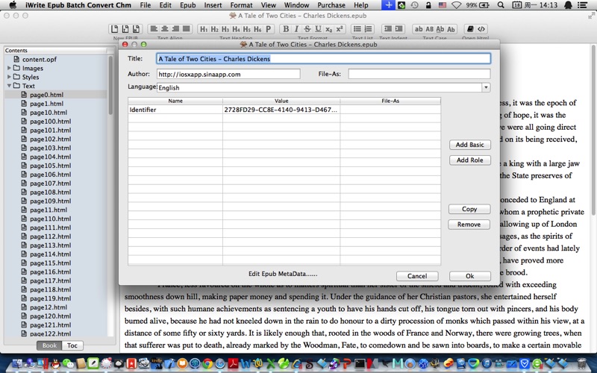Click the Name column header
Viewport: 597px width, 373px height.
(175, 101)
